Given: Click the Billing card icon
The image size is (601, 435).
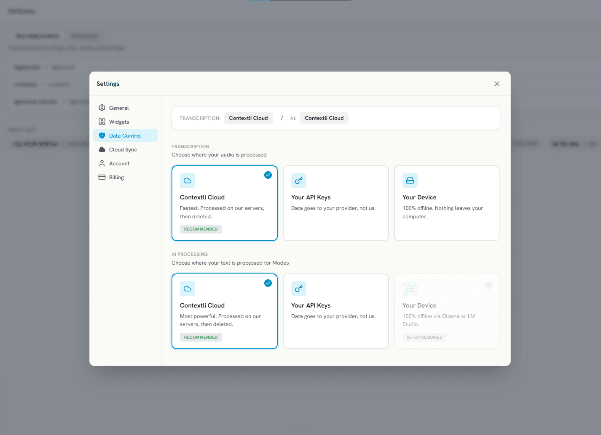Looking at the screenshot, I should tap(102, 177).
